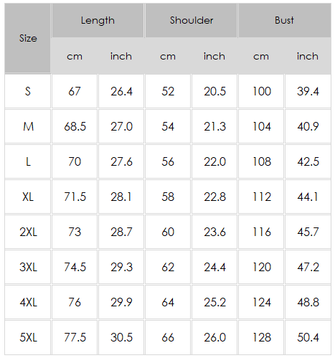Click the shoulder inch value 20.5
Image resolution: width=335 pixels, height=358 pixels.
click(214, 91)
